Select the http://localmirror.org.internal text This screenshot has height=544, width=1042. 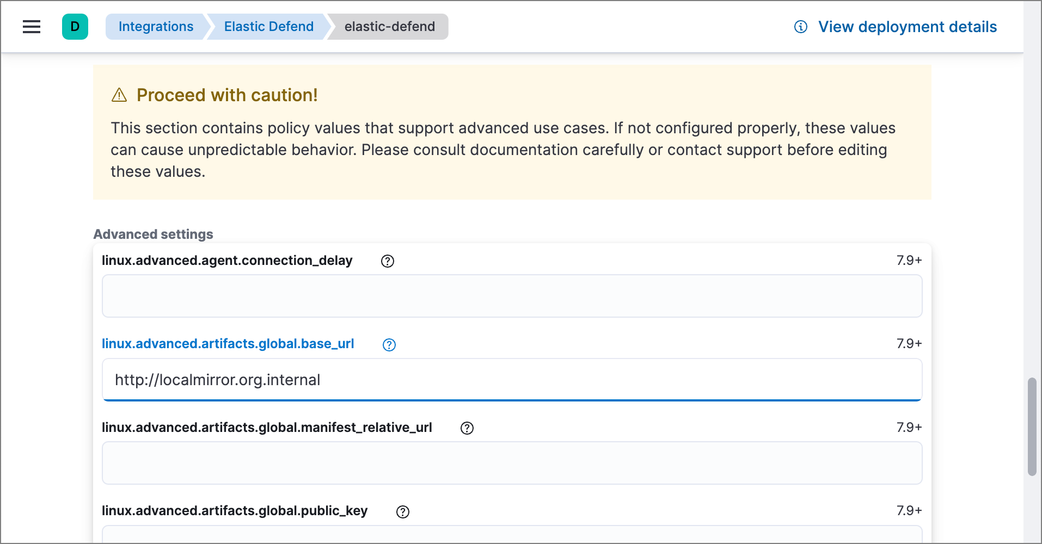click(x=217, y=380)
